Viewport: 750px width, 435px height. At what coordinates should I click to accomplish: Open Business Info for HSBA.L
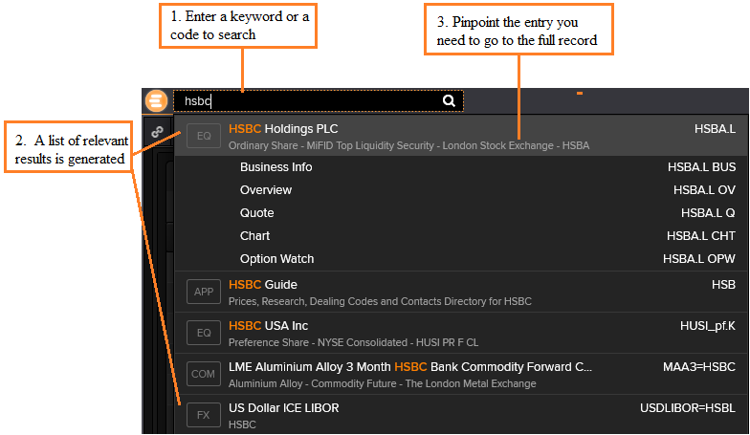tap(461, 166)
